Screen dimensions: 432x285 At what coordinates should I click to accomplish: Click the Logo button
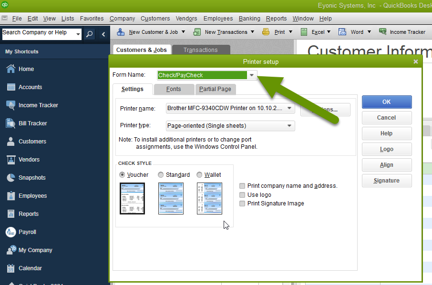coord(387,149)
